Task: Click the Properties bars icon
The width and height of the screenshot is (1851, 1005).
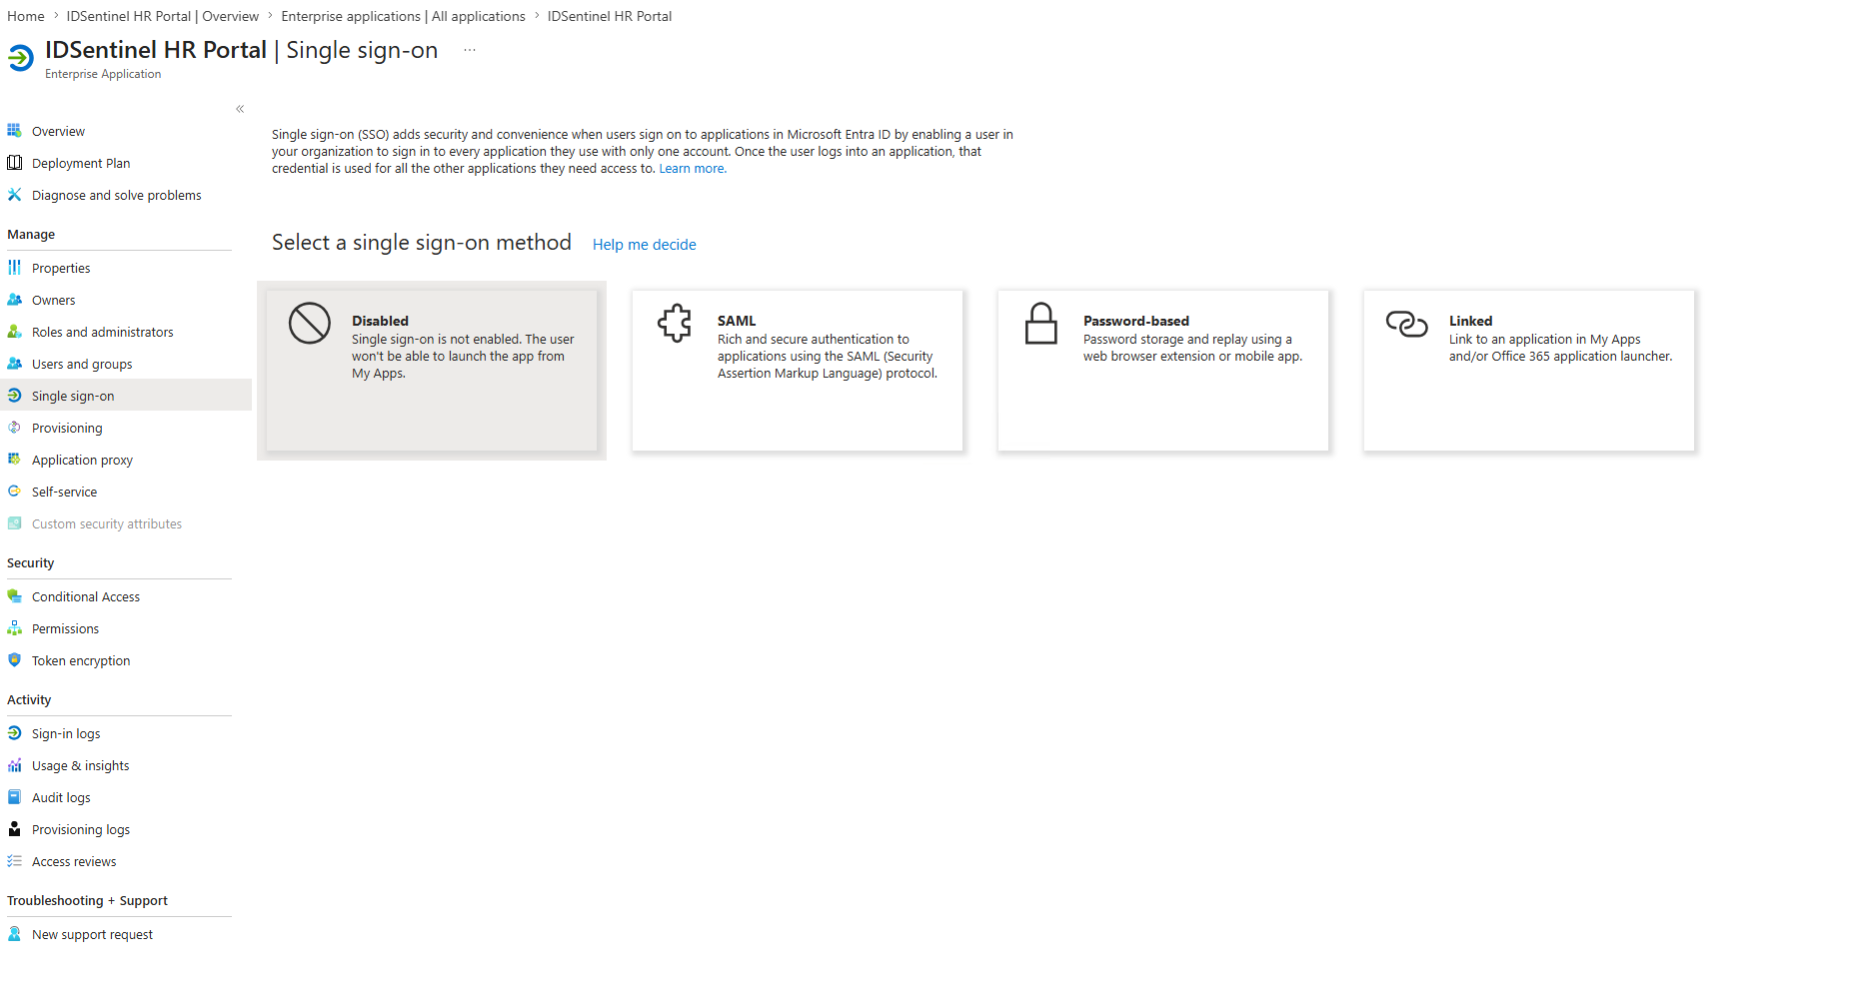Action: 14,268
